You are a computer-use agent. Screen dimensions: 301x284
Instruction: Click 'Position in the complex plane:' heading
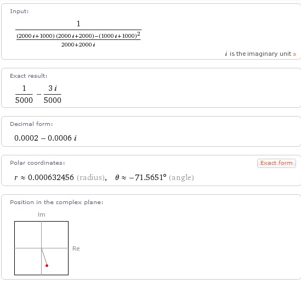tap(56, 202)
